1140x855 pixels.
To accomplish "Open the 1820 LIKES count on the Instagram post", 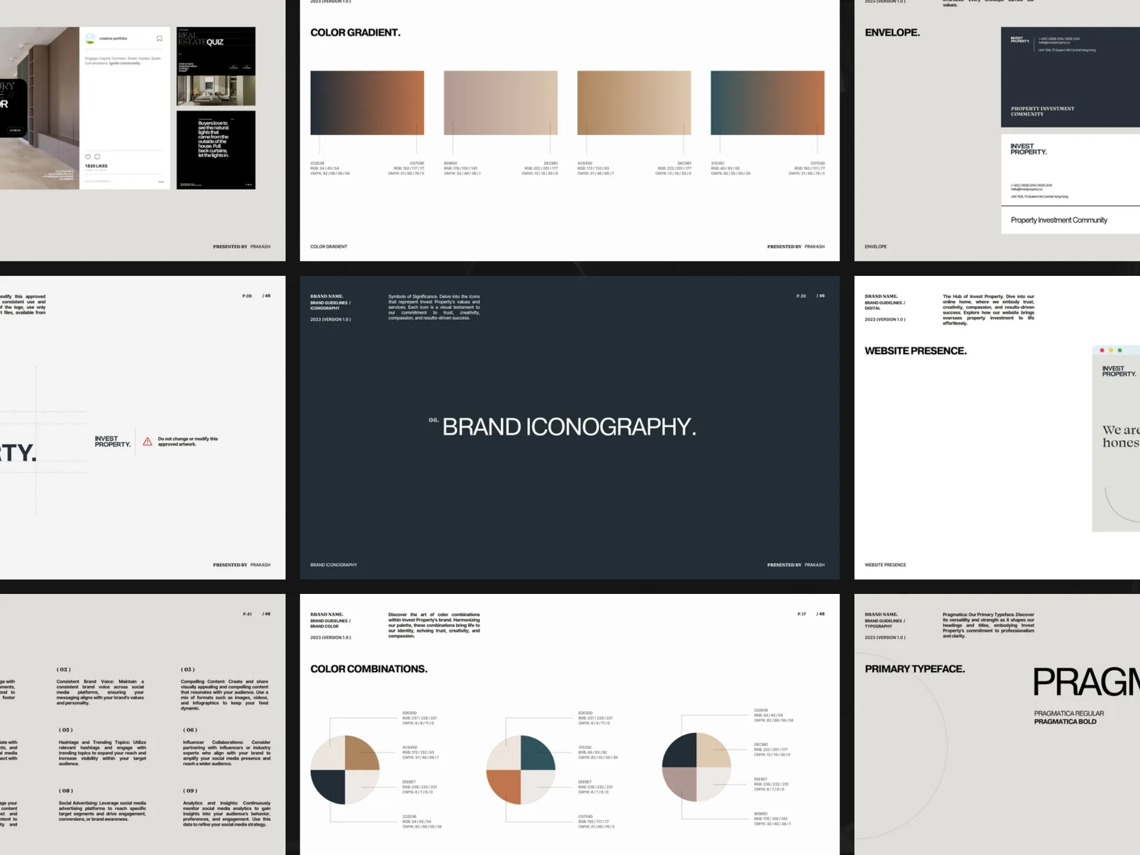I will tap(96, 166).
